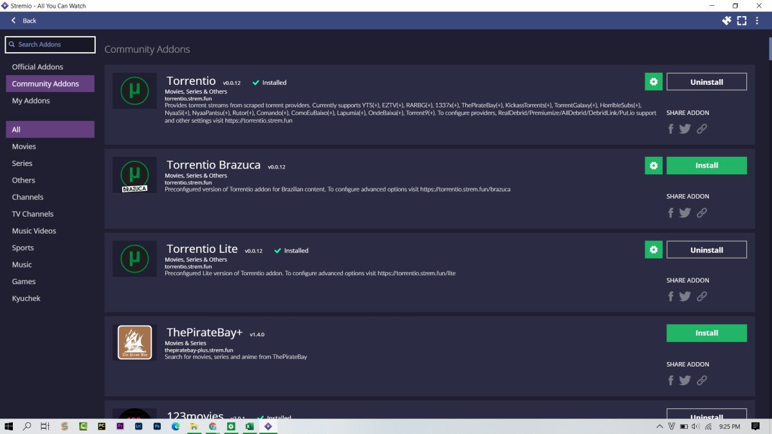Focus the Search Addons field

coord(50,44)
